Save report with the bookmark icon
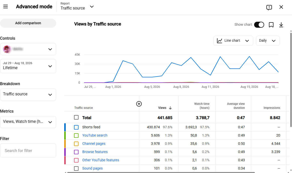 pos(271,25)
